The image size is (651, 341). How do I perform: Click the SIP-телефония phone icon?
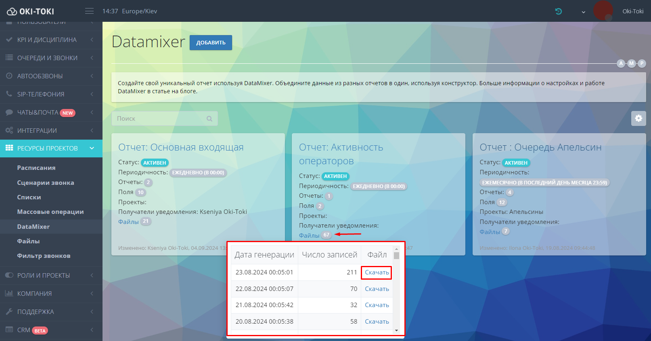9,94
